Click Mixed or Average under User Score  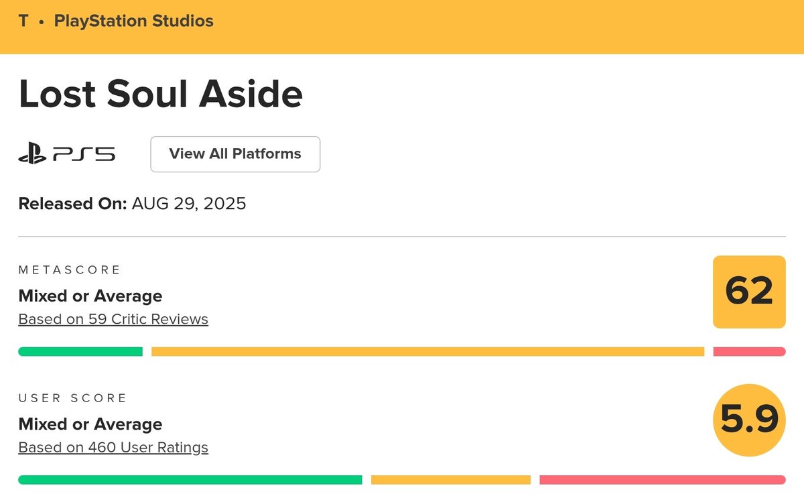click(90, 424)
